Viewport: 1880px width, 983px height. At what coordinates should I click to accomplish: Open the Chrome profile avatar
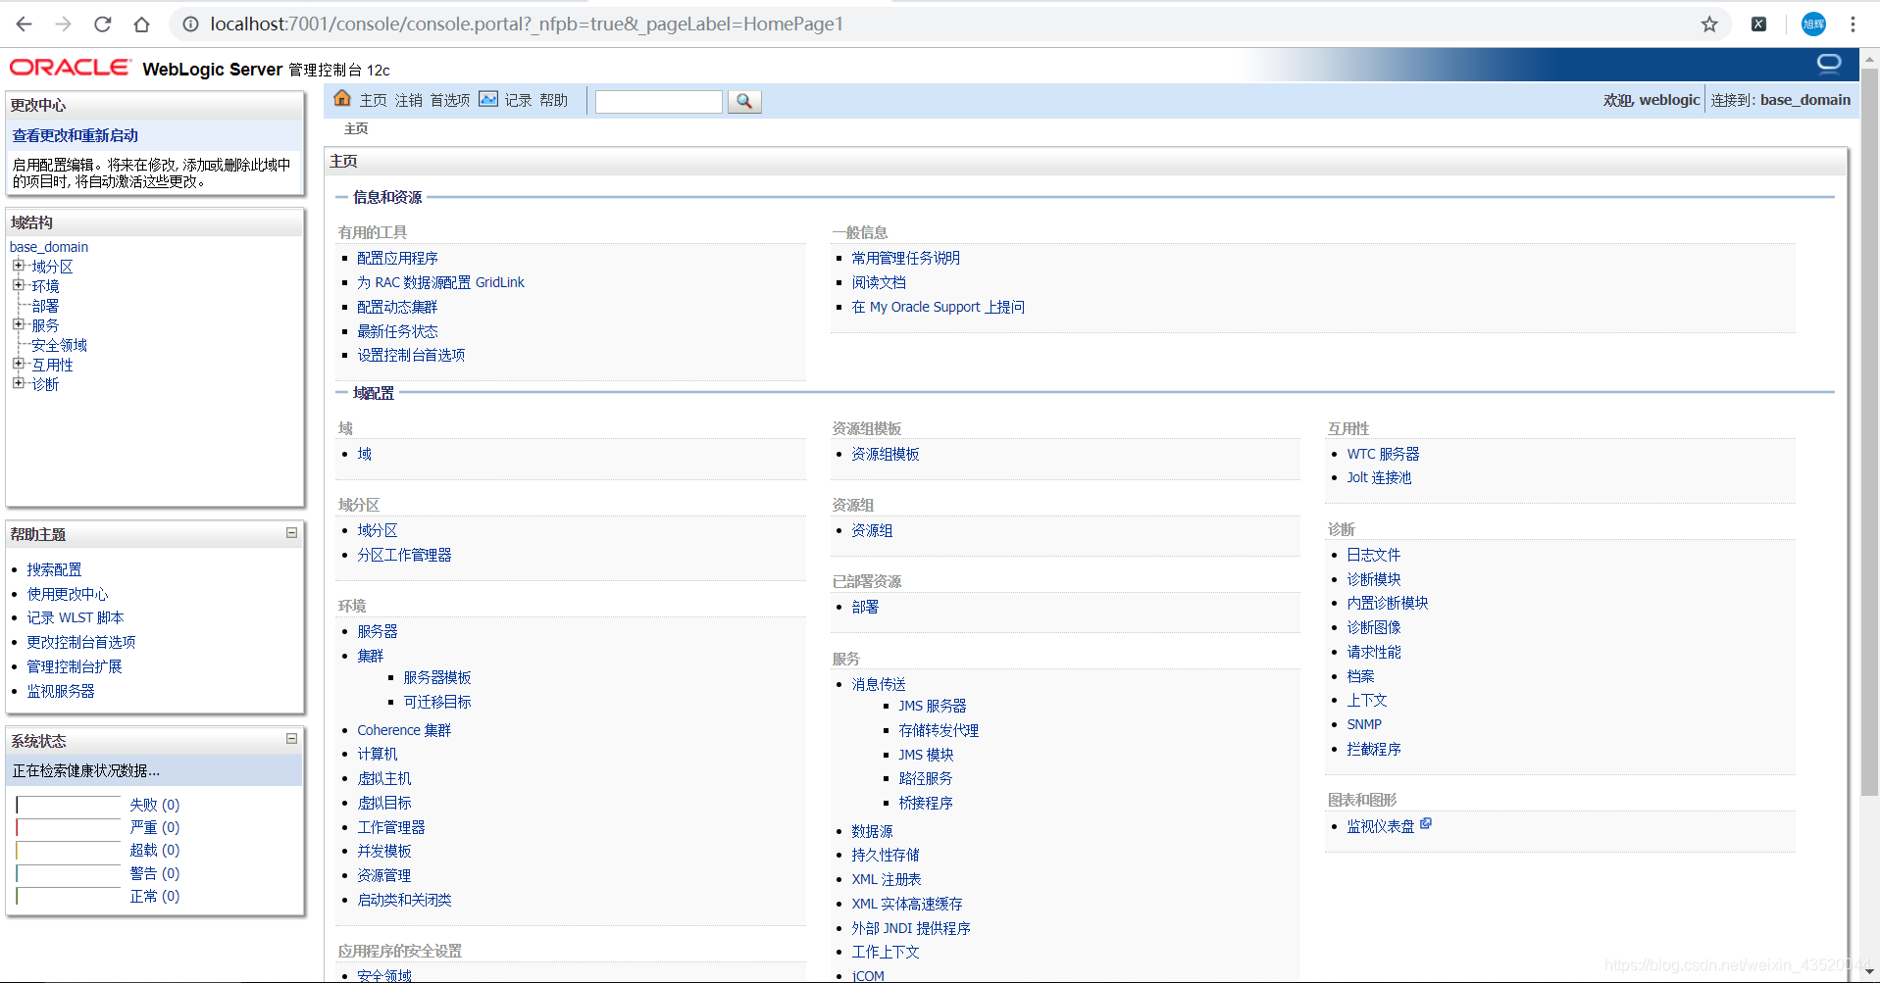pos(1813,24)
